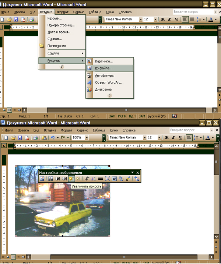This screenshot has width=221, height=264.
Task: Click tab selector L button on ruler
Action: 4,145
